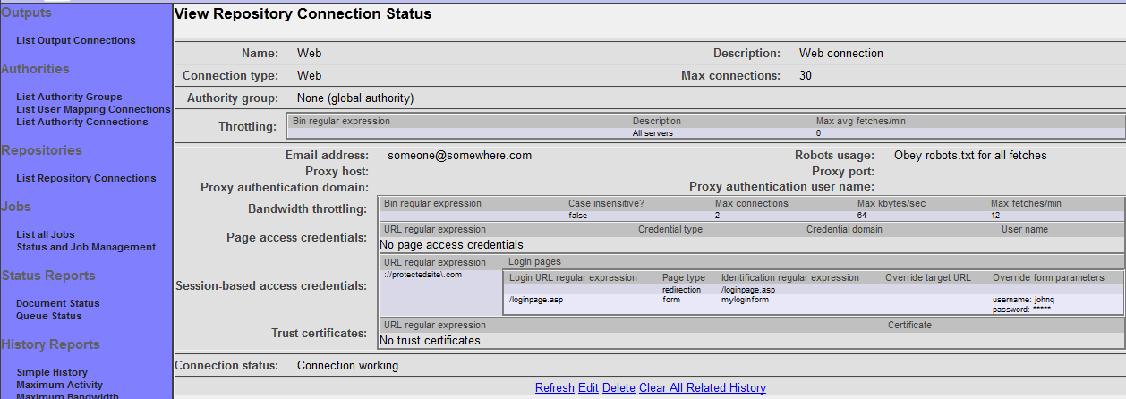This screenshot has height=399, width=1126.
Task: Click the Outputs section heading
Action: point(27,13)
